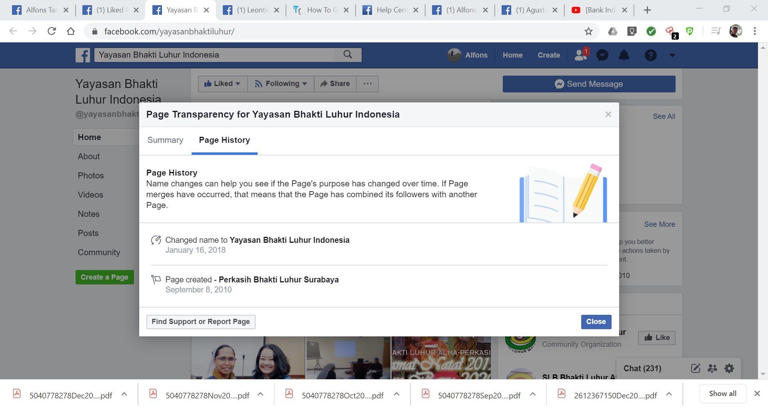The height and width of the screenshot is (408, 768).
Task: Expand account dropdown arrow in top bar
Action: tap(672, 55)
